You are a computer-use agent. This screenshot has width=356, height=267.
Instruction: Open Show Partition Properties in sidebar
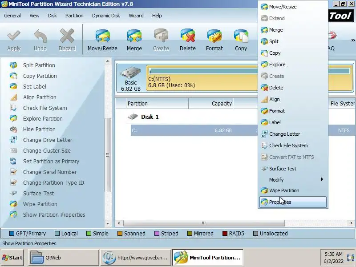pyautogui.click(x=54, y=214)
